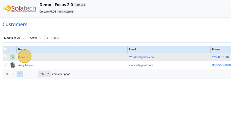Click the Solatech logo

[19, 8]
